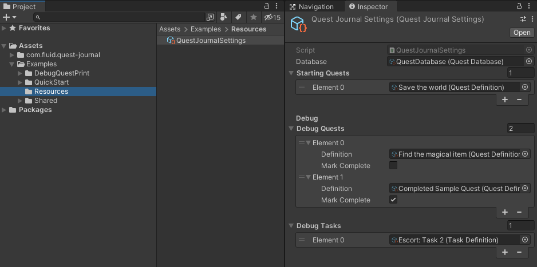Remove an element from Debug Quests
Image resolution: width=537 pixels, height=267 pixels.
(x=519, y=212)
